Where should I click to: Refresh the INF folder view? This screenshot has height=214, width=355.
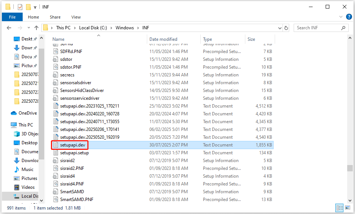pos(286,27)
